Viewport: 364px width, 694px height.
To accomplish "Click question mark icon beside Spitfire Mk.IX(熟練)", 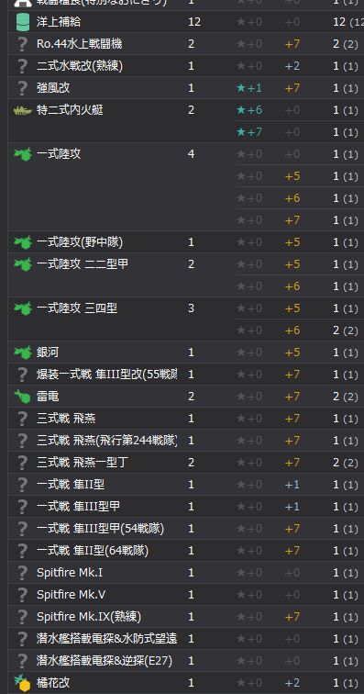I will click(x=22, y=617).
